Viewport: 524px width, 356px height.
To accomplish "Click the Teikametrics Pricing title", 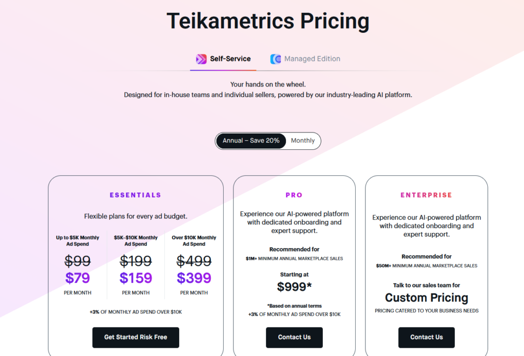I will pyautogui.click(x=268, y=21).
